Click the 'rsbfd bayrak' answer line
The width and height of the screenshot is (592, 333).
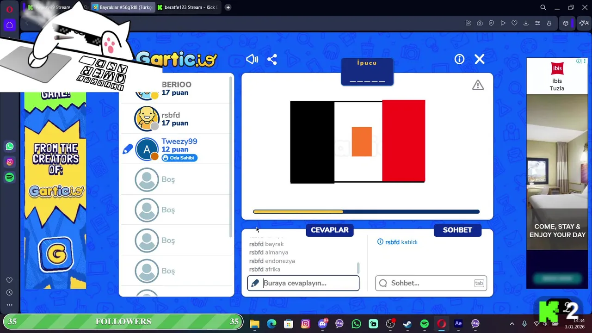(266, 244)
